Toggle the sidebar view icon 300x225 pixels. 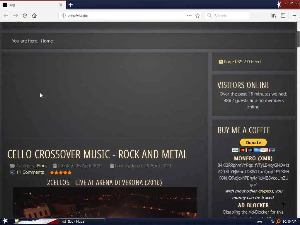click(x=283, y=16)
